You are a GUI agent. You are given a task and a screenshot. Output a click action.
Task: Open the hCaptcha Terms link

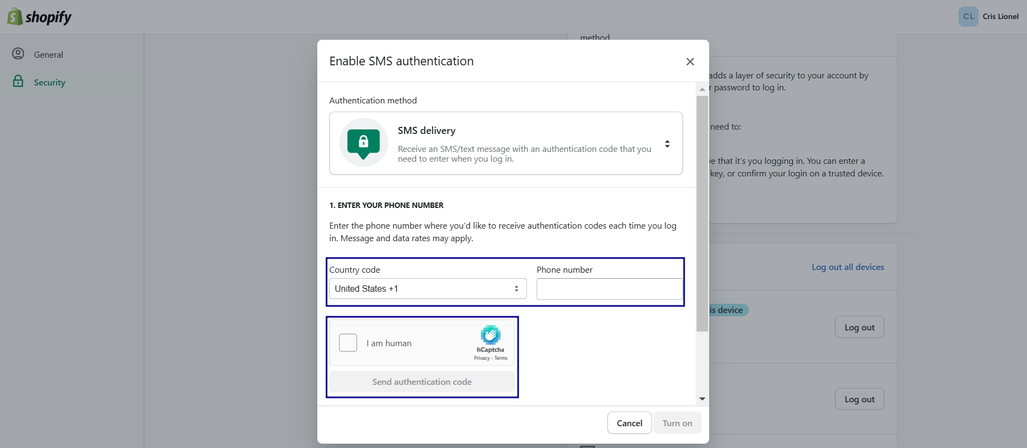[x=501, y=358]
